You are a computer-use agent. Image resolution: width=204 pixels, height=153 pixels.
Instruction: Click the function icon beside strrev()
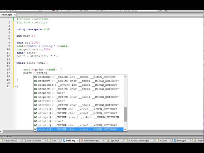click(35, 109)
